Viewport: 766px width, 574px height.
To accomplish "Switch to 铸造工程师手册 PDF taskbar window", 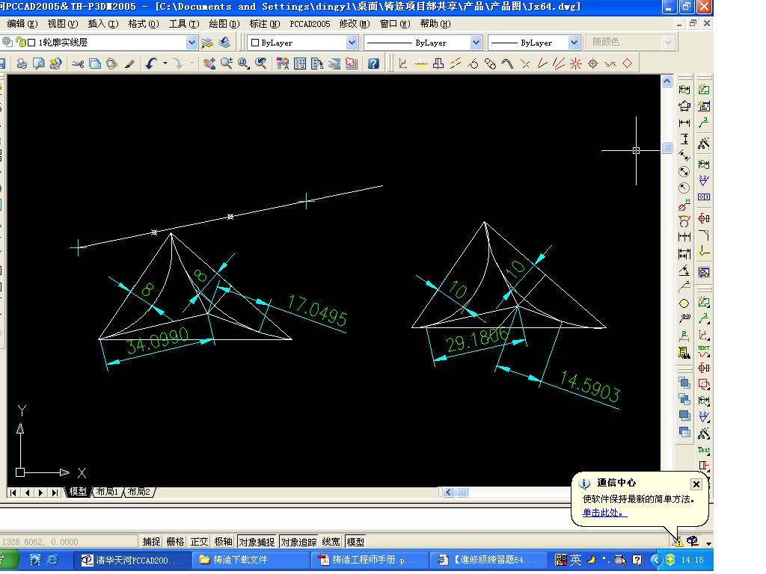I will pos(370,560).
